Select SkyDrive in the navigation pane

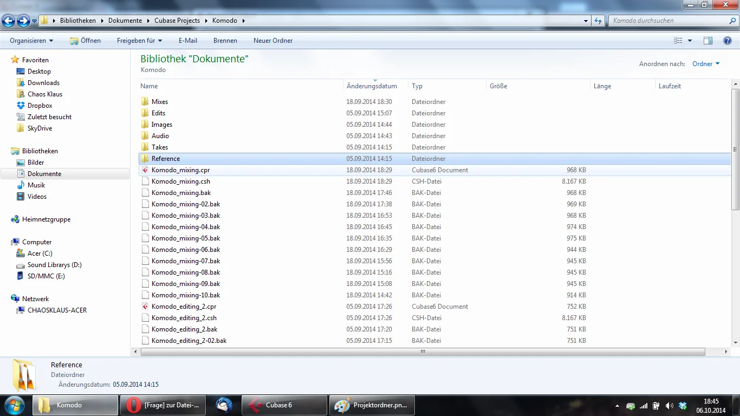[x=40, y=128]
